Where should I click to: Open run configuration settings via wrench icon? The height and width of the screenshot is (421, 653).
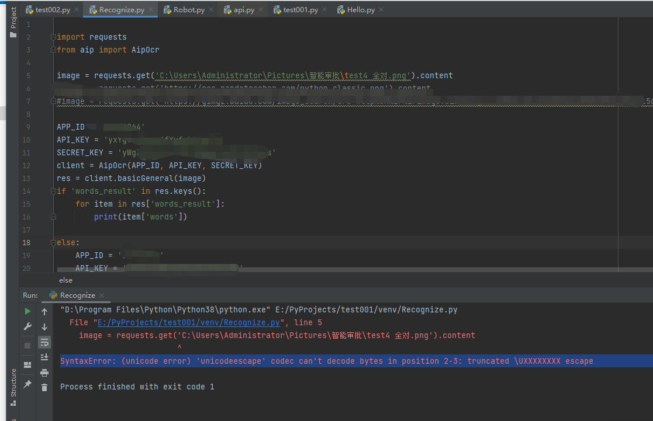[x=27, y=326]
